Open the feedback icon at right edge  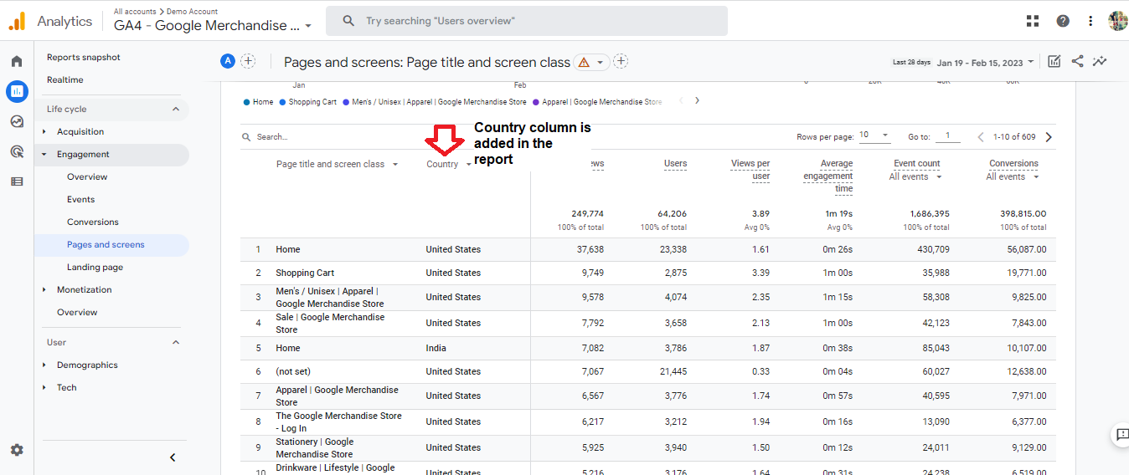1121,435
